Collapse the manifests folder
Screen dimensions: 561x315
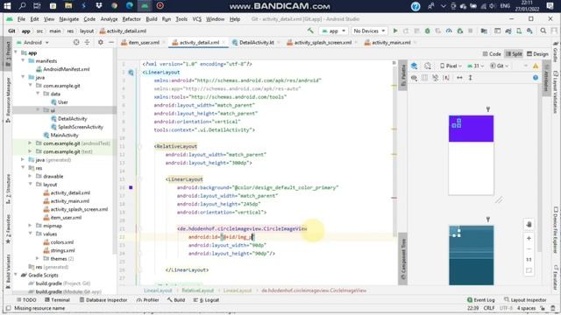pyautogui.click(x=24, y=60)
